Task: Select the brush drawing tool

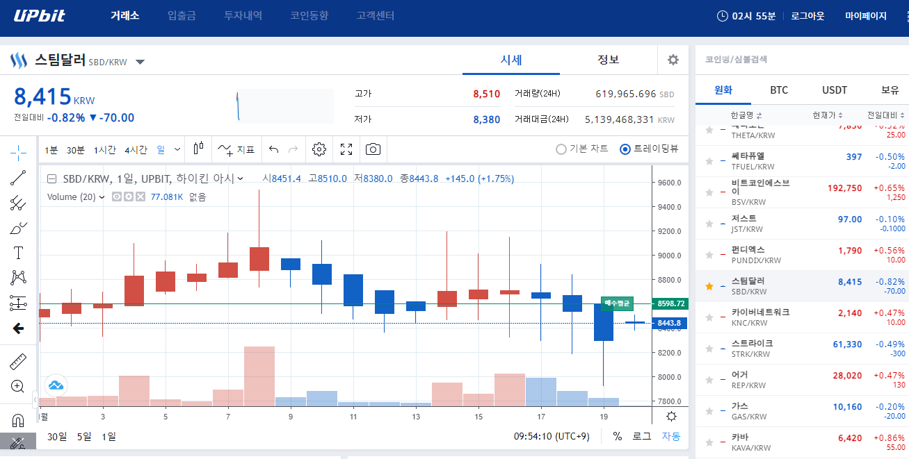Action: pos(19,228)
